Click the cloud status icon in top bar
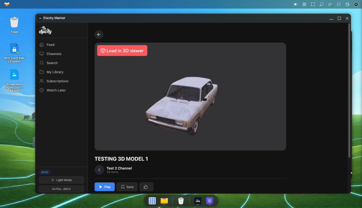Screen dimensions: 362x208 tap(330, 5)
